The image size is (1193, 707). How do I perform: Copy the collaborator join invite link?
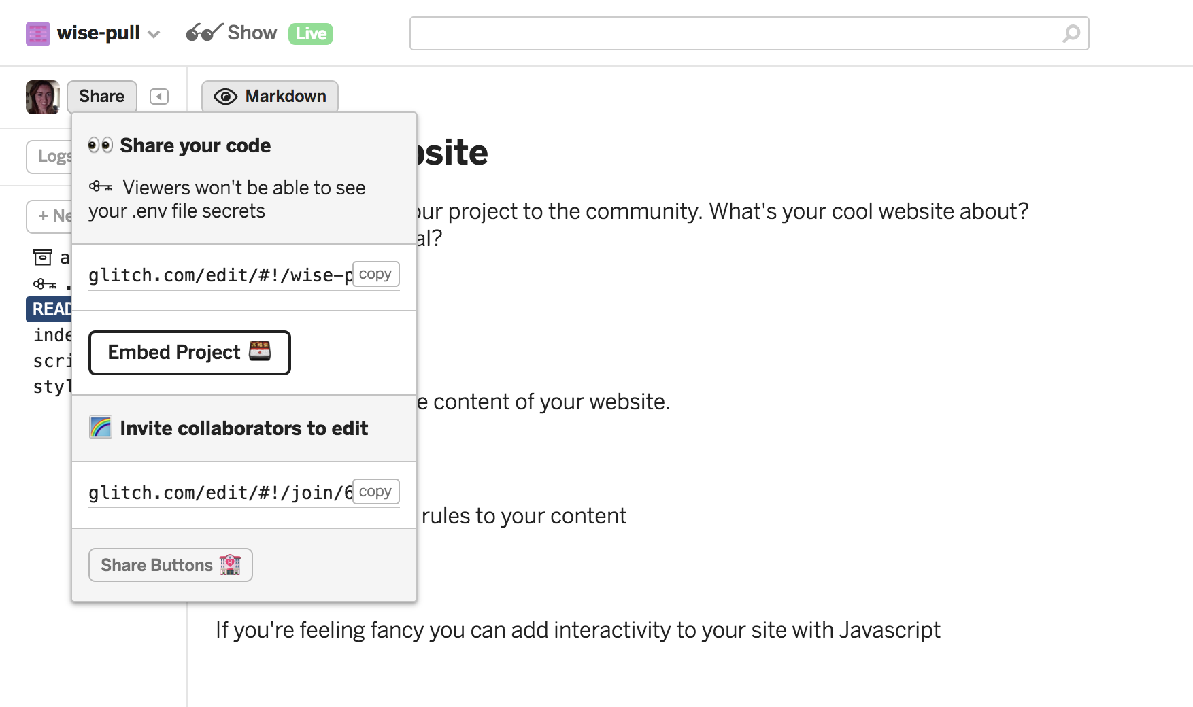tap(375, 492)
